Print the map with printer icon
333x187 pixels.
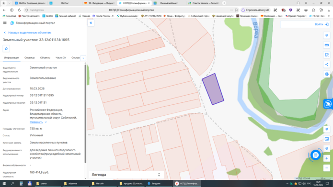327,74
